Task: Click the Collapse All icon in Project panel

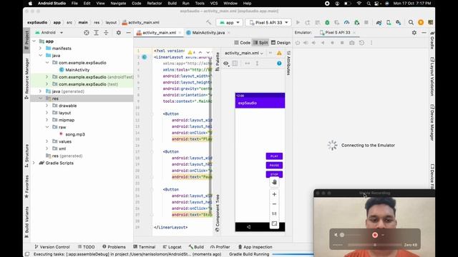Action: [x=106, y=33]
